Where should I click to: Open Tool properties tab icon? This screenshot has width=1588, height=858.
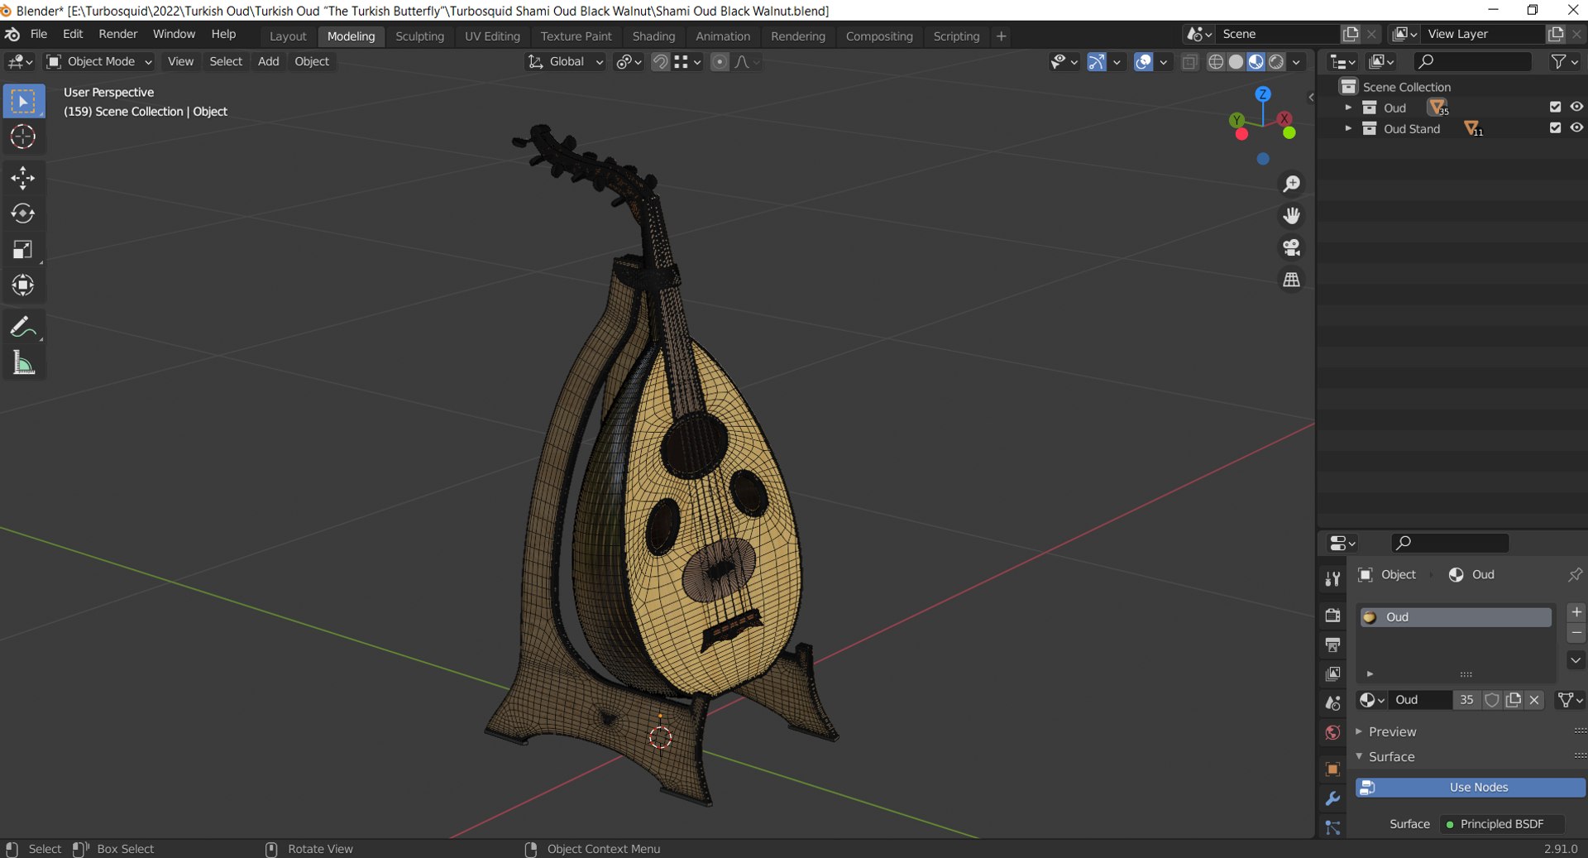(1332, 579)
